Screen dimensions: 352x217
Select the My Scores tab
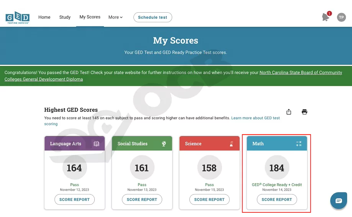tap(90, 17)
